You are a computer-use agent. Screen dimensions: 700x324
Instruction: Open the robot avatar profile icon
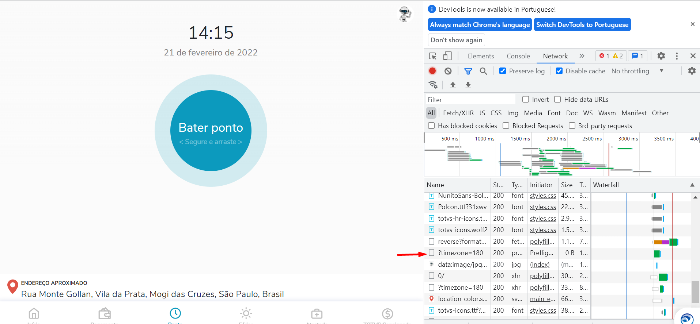point(405,14)
